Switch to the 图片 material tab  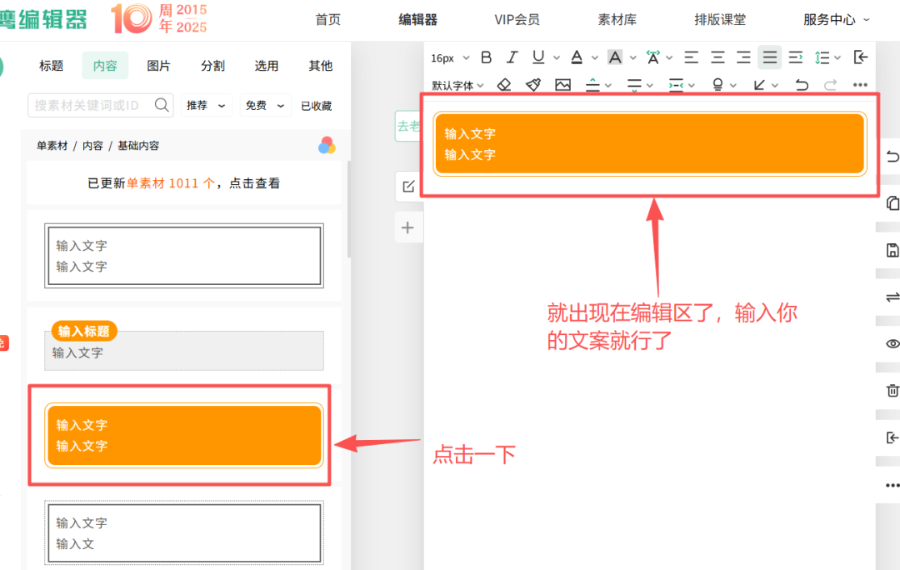click(158, 66)
